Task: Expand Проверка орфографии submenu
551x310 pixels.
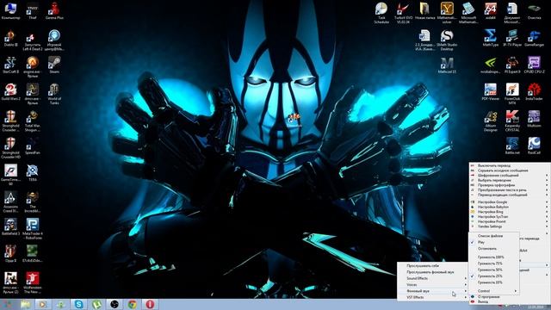Action: coord(509,185)
